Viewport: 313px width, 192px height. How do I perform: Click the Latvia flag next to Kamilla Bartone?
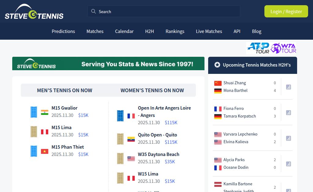click(x=218, y=184)
